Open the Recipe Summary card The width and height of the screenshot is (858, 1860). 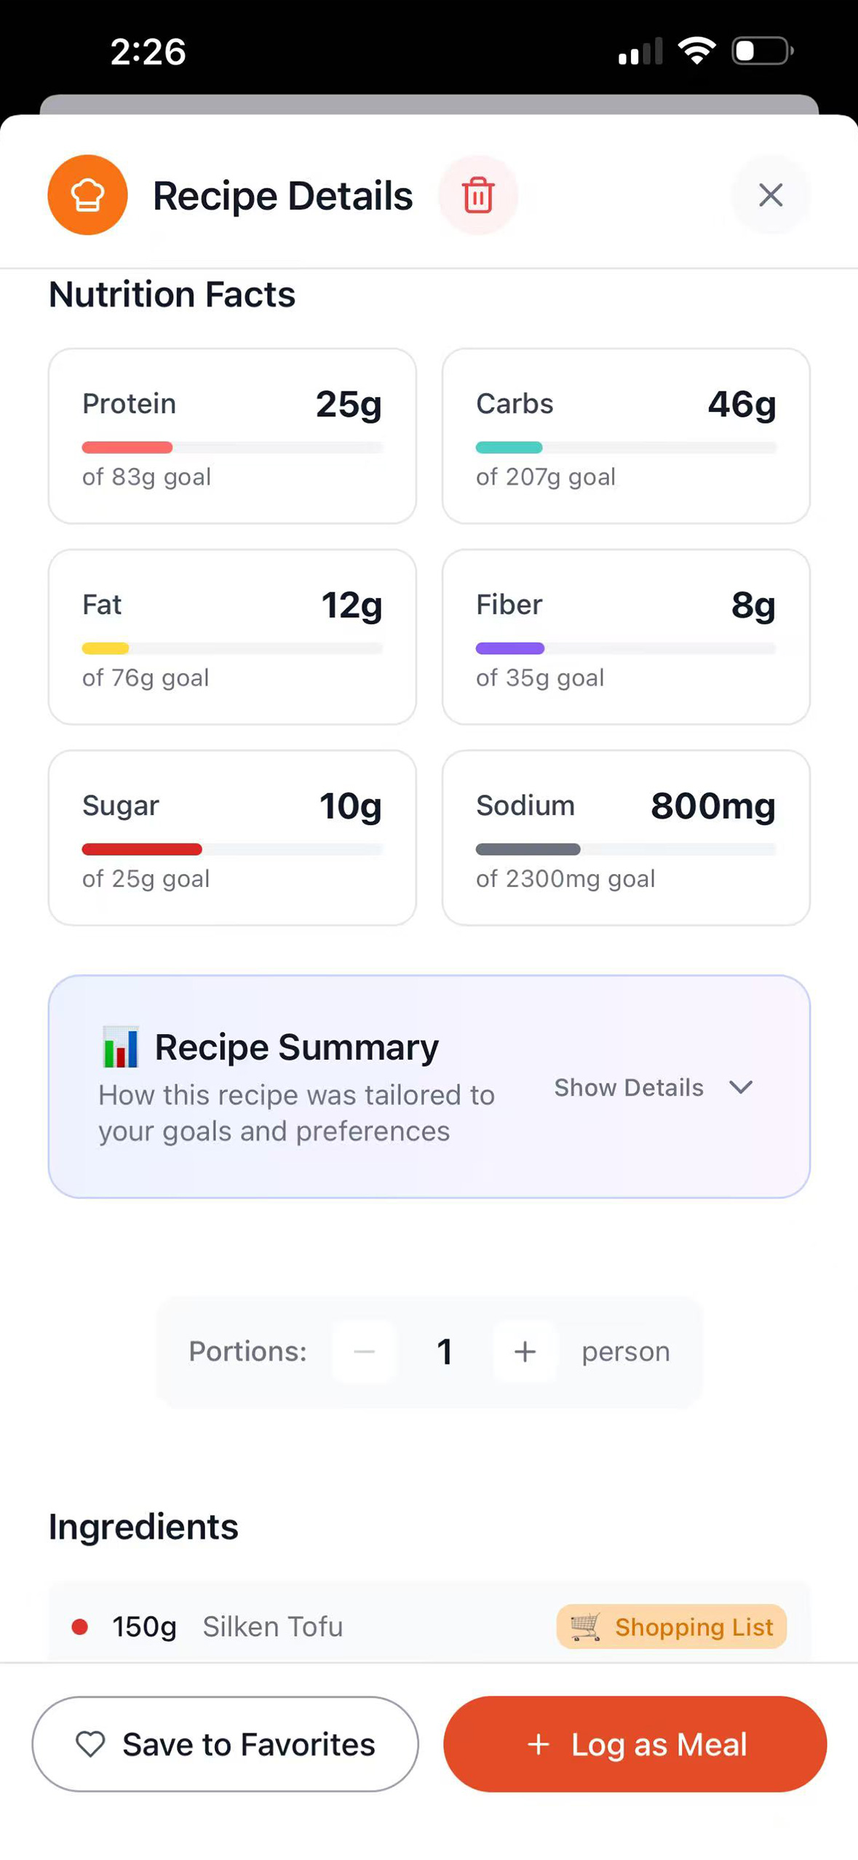[x=429, y=1086]
